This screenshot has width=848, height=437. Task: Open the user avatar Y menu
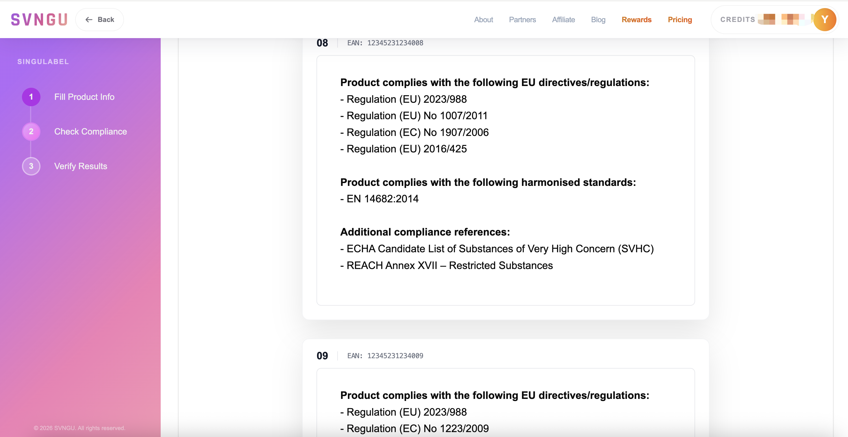pyautogui.click(x=824, y=20)
